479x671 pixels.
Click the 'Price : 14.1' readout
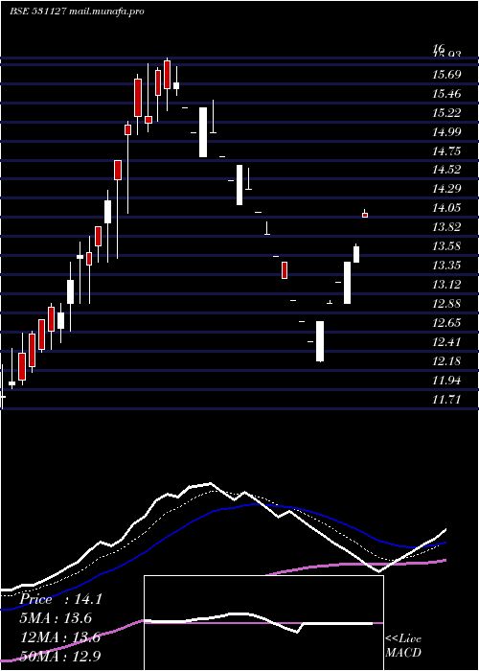coord(60,599)
